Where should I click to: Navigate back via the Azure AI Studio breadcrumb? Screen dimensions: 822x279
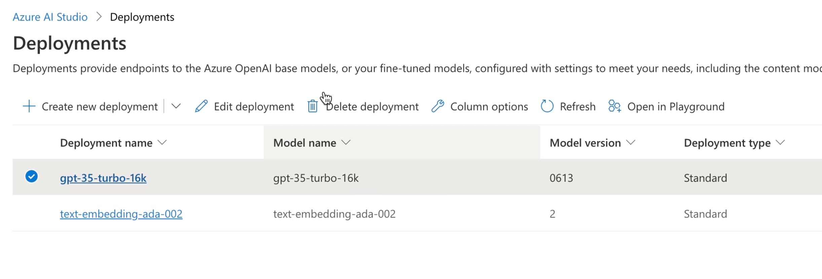50,17
